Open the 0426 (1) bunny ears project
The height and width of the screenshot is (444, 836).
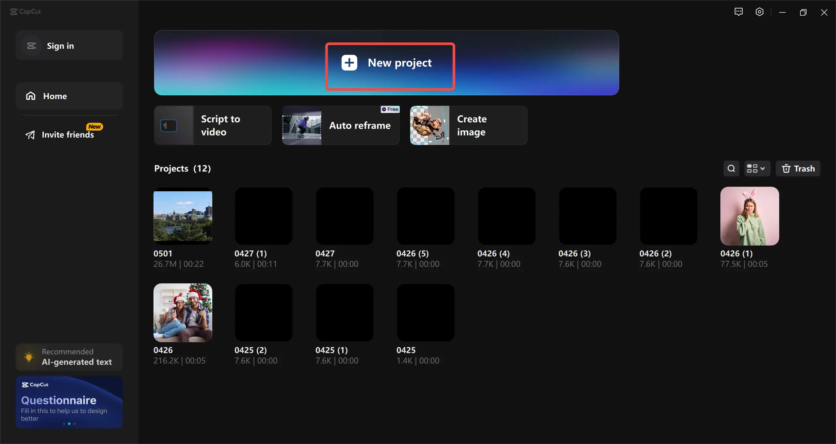click(x=749, y=216)
